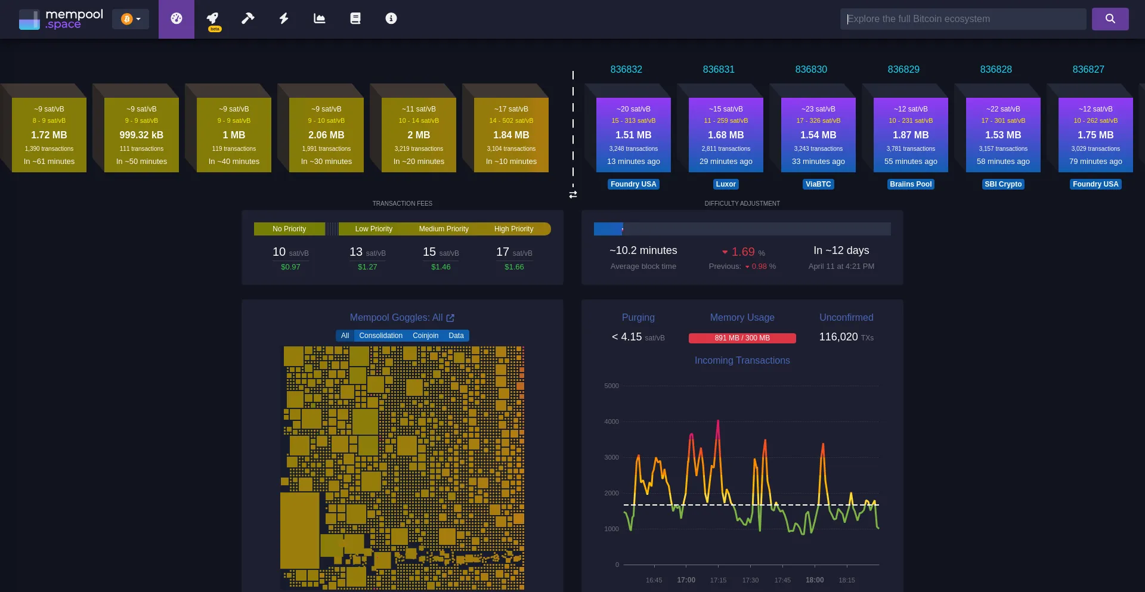Click the external-link icon beside Mempool Goggles
Screen dimensions: 1145x592
coord(450,318)
